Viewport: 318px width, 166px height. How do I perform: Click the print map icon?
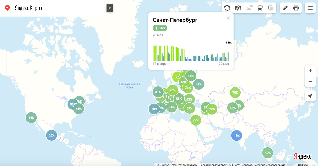point(296,8)
